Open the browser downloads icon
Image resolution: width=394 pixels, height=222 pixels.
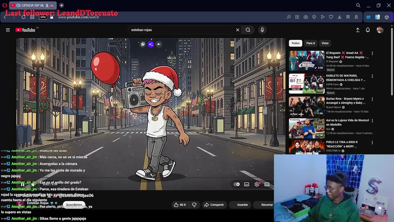pyautogui.click(x=340, y=17)
